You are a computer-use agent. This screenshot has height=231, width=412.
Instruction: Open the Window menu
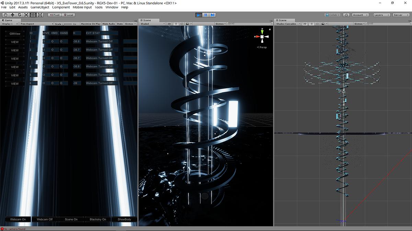(112, 7)
